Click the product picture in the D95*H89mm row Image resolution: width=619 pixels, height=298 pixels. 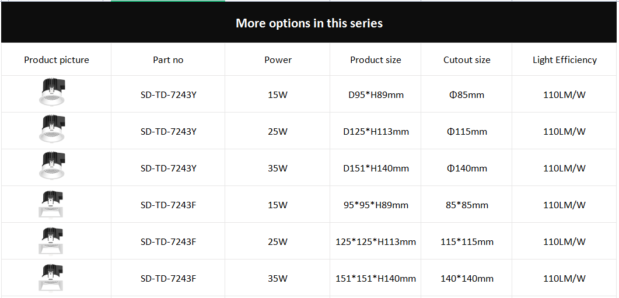tap(52, 93)
